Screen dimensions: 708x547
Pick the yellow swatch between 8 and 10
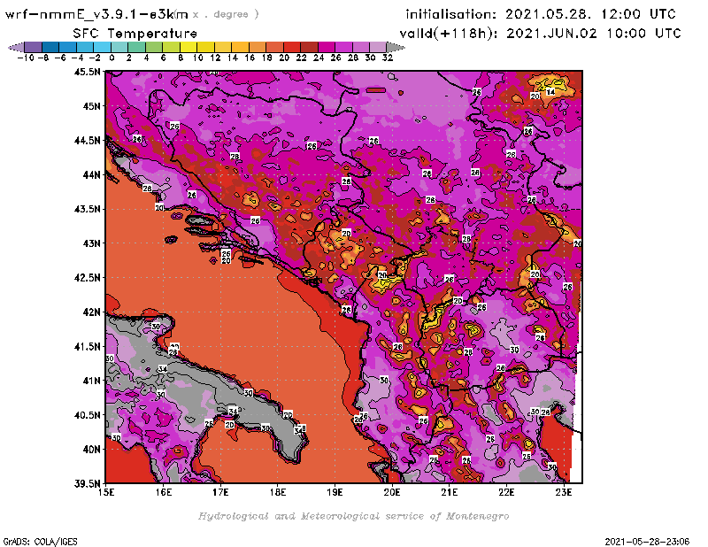(x=189, y=47)
